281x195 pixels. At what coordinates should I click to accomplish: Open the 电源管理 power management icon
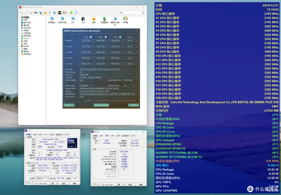click(104, 20)
